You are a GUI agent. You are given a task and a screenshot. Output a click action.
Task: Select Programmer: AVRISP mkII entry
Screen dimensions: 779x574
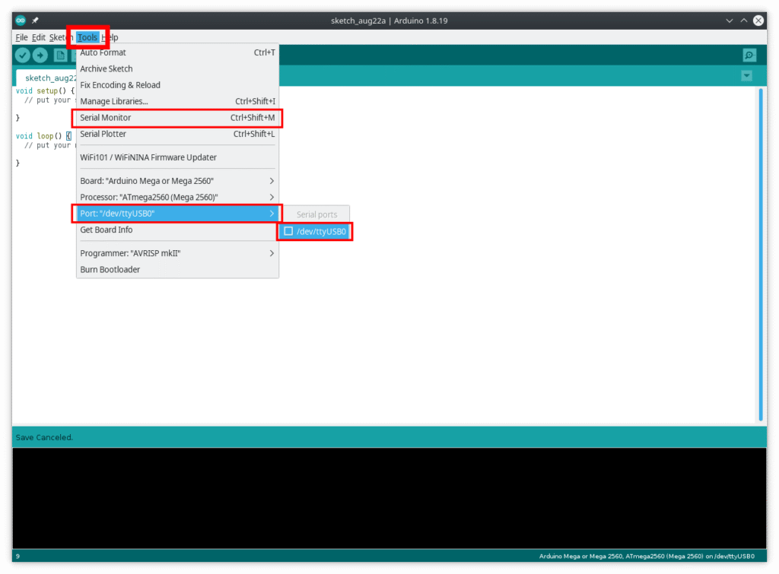click(177, 253)
